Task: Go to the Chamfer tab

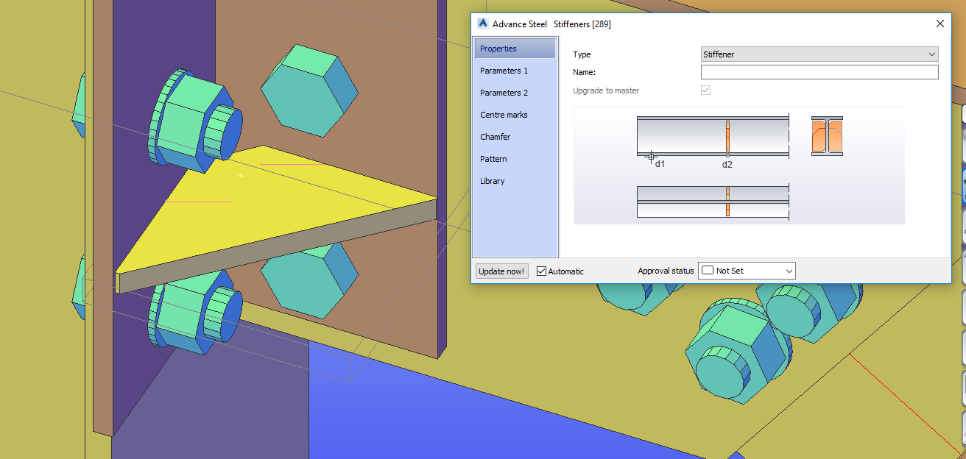Action: 515,137
